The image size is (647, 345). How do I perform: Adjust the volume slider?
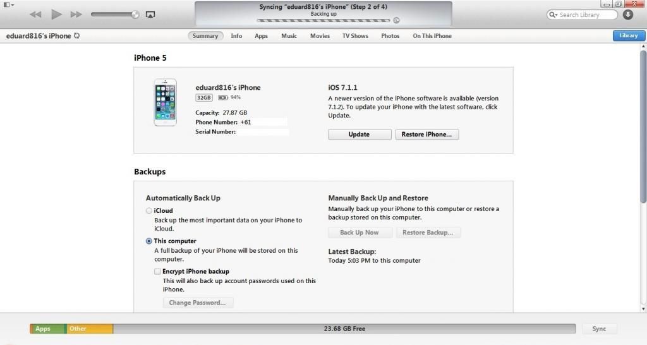pyautogui.click(x=115, y=15)
